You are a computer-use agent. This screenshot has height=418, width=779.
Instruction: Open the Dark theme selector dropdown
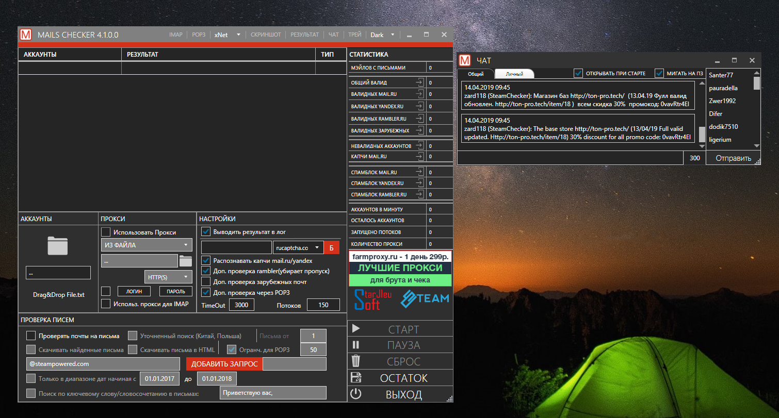pos(382,35)
